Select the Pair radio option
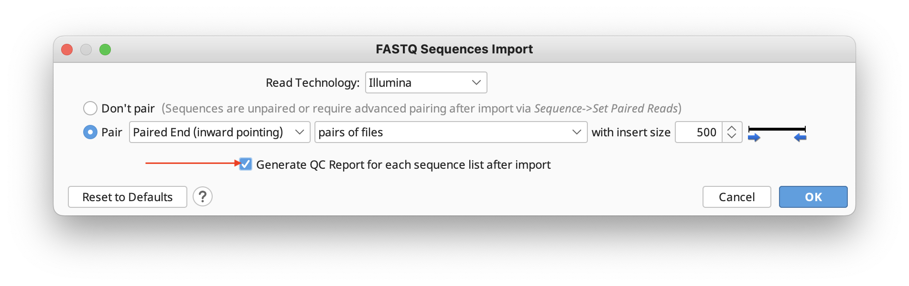This screenshot has width=909, height=286. pyautogui.click(x=90, y=132)
